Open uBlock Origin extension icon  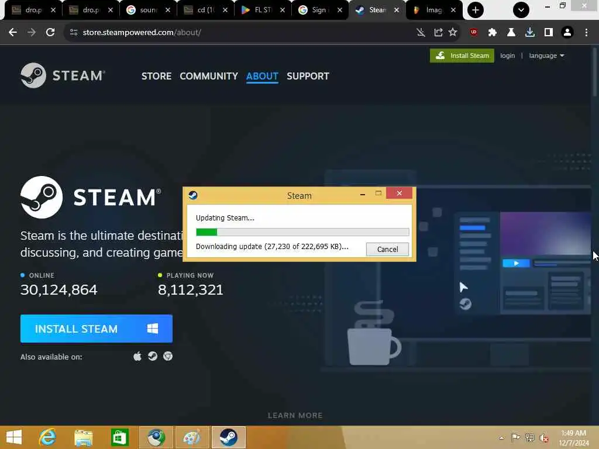point(474,33)
